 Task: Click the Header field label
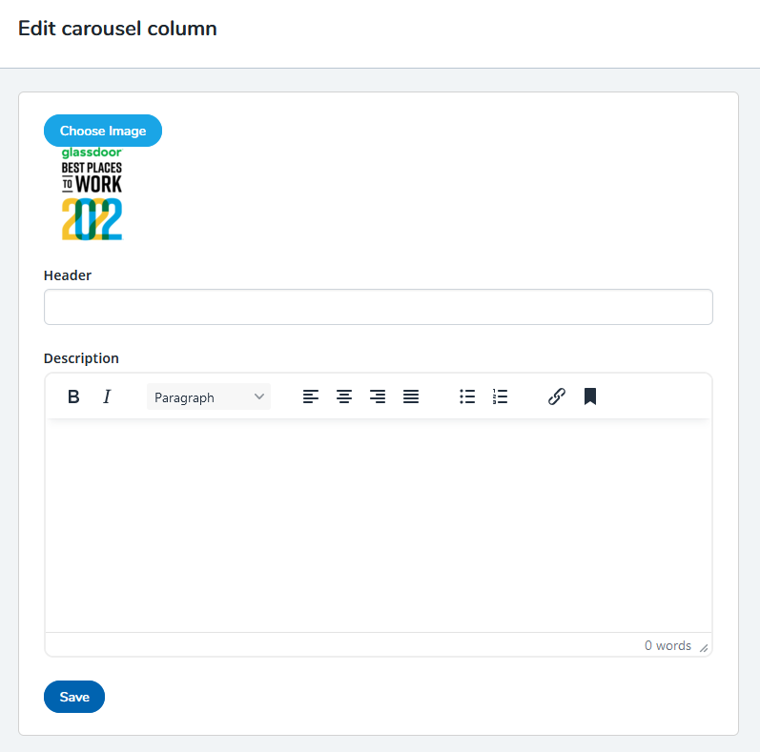[68, 275]
